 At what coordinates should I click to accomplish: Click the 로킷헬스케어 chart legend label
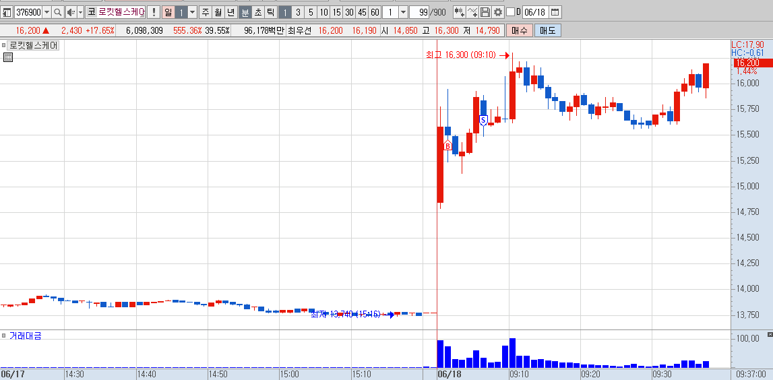click(x=34, y=46)
